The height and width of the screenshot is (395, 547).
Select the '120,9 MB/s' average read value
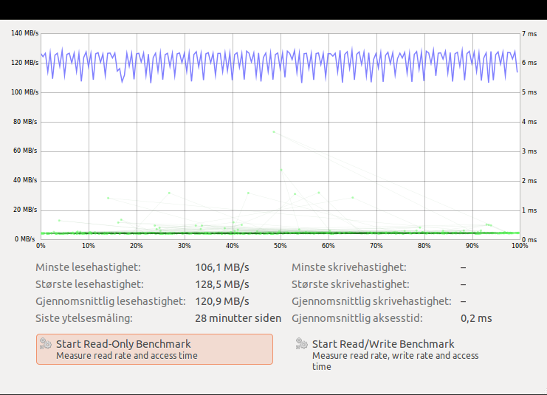(222, 301)
